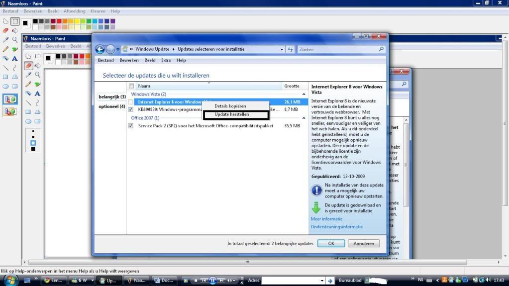Expand the quick launch overflow chevron

[x=36, y=279]
